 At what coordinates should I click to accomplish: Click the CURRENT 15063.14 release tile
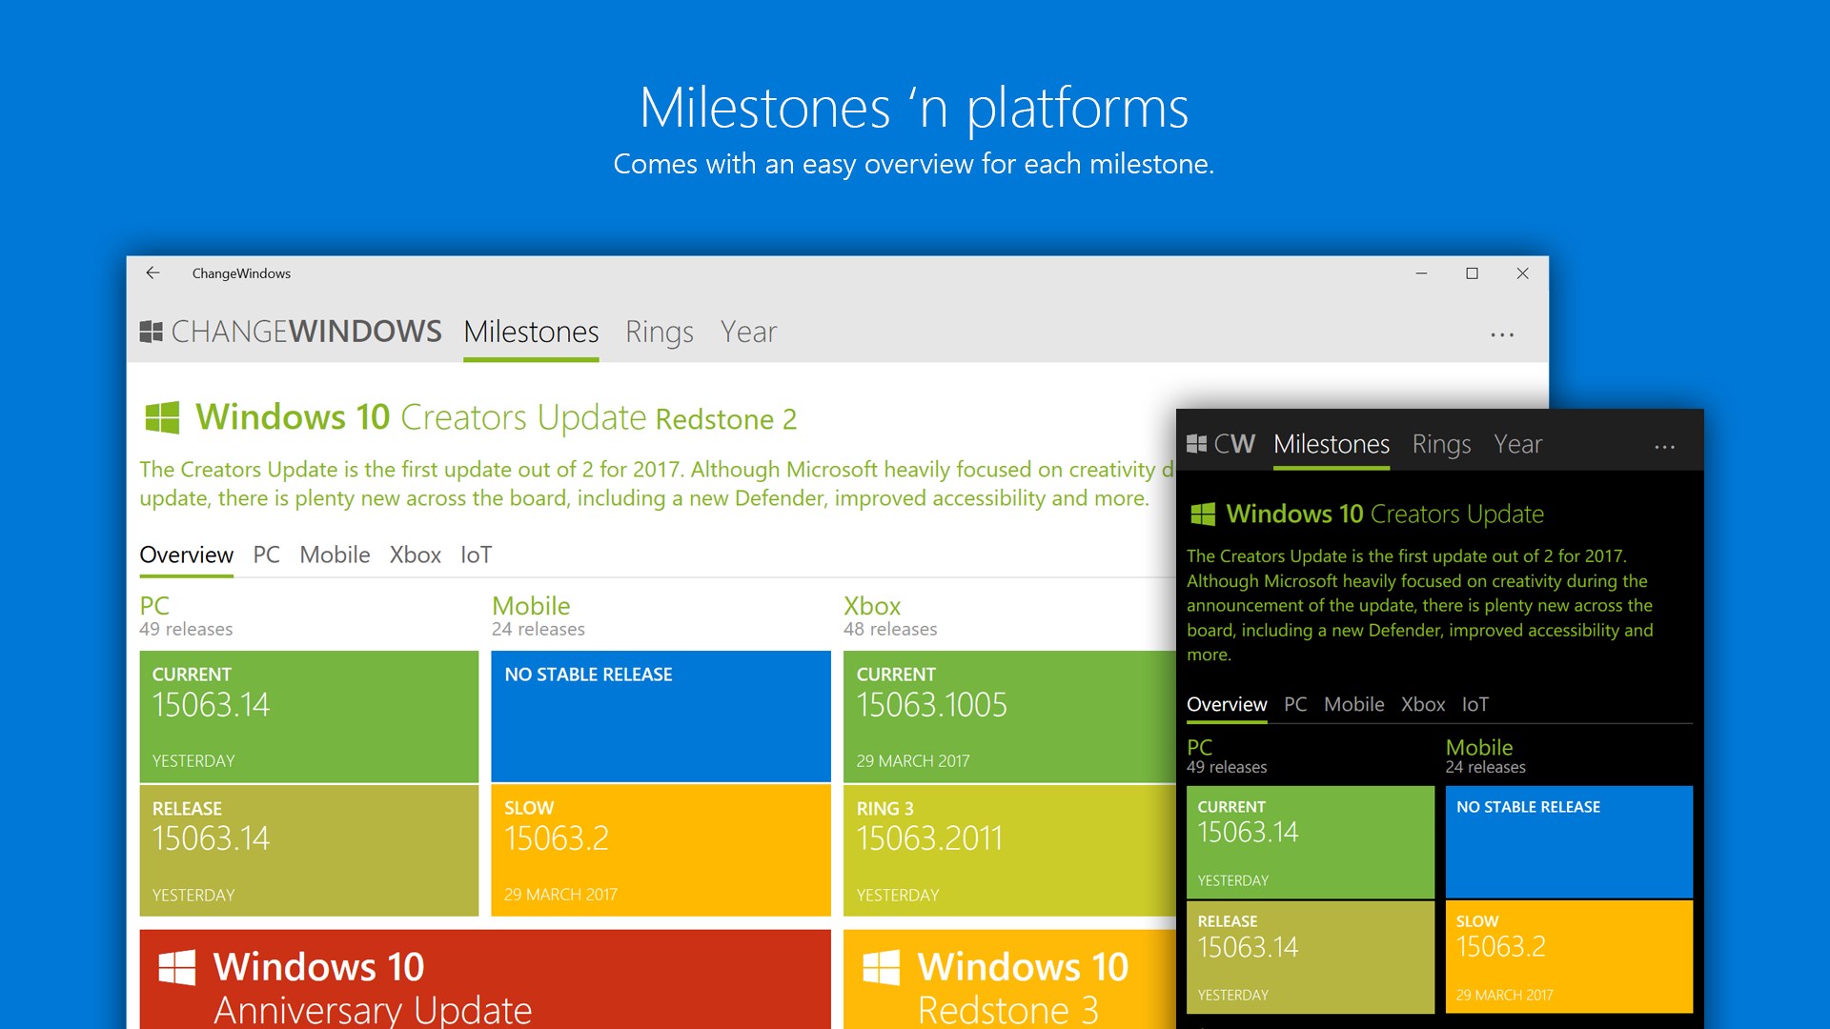pyautogui.click(x=308, y=715)
